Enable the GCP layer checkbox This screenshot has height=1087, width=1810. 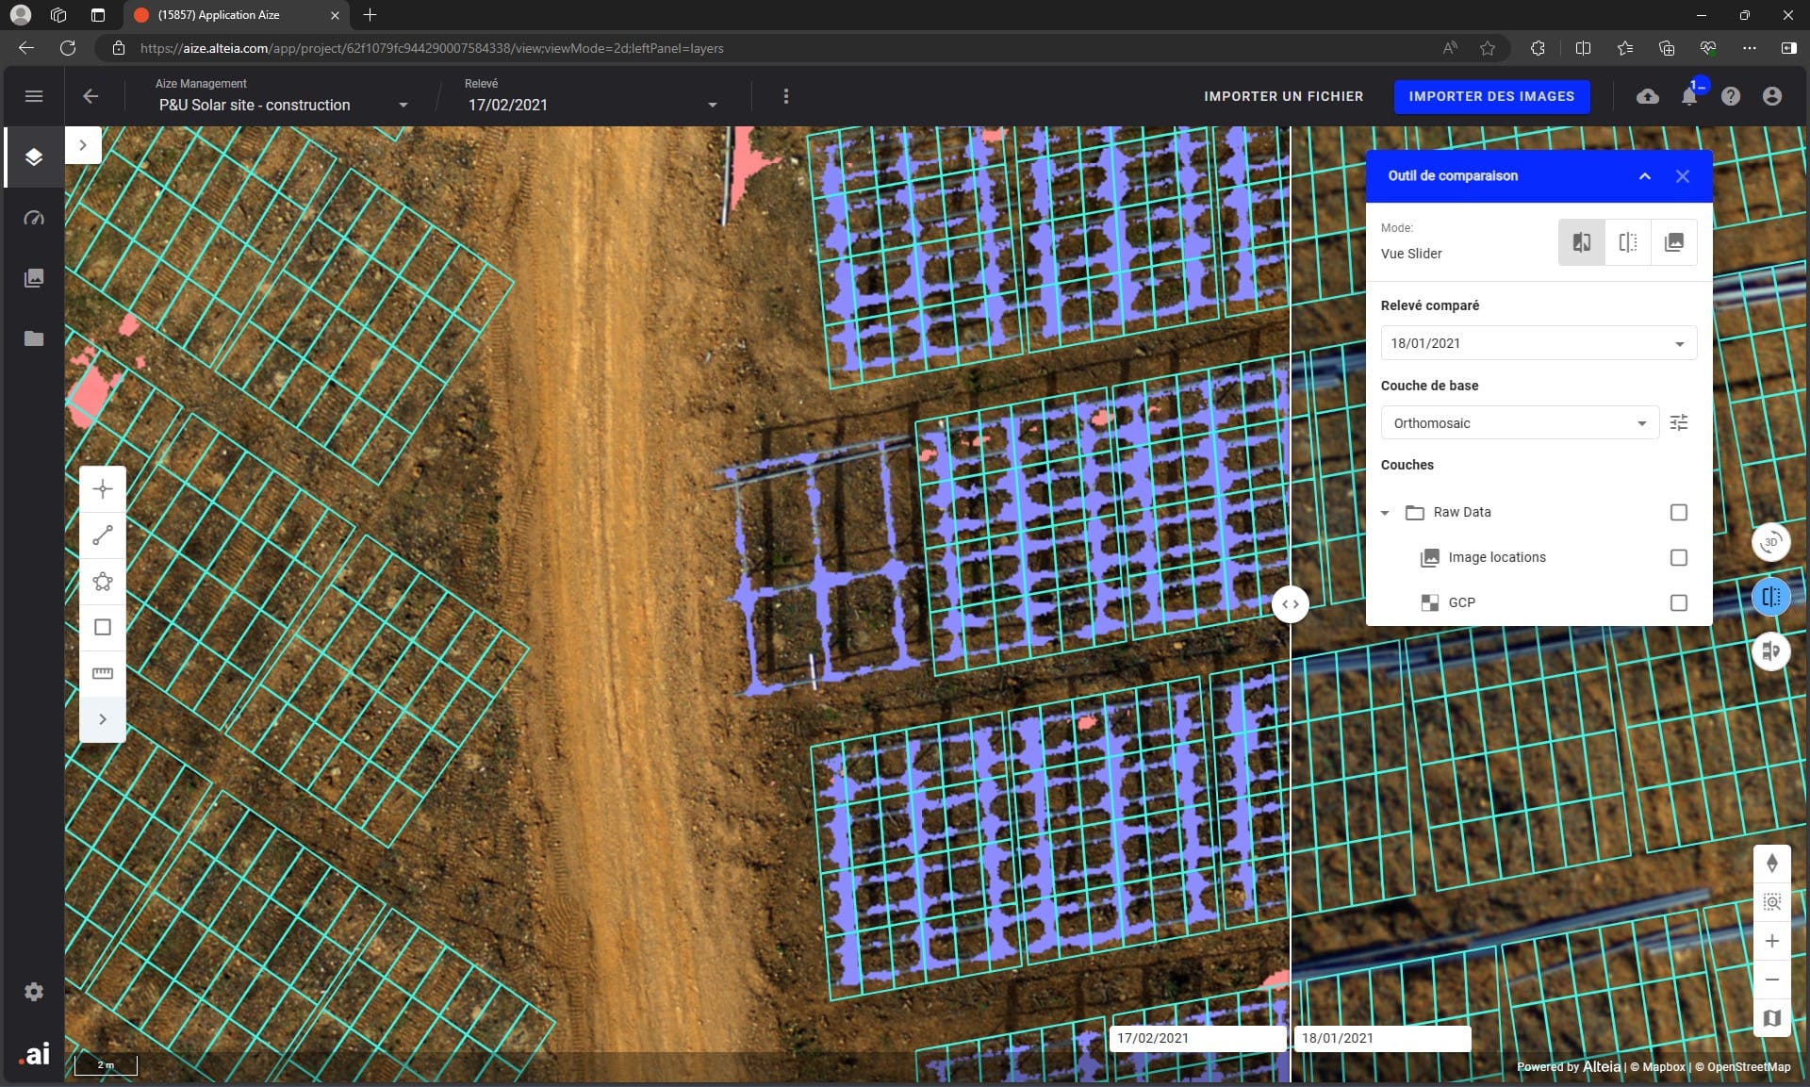[x=1679, y=602]
